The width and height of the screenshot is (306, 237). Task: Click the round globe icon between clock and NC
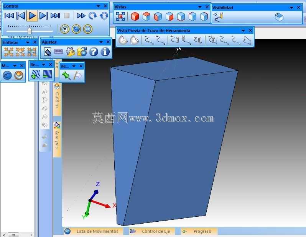point(76,29)
